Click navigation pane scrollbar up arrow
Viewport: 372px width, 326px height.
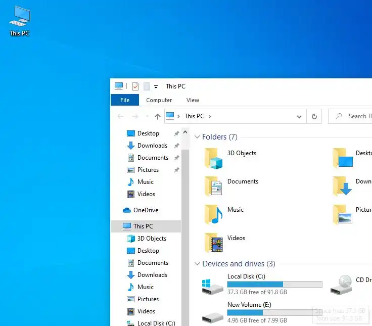pos(185,132)
